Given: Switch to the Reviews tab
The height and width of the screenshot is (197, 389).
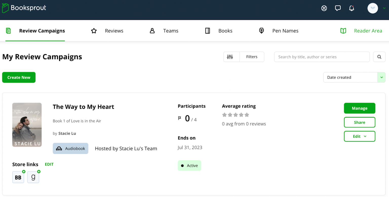Looking at the screenshot, I should (114, 31).
